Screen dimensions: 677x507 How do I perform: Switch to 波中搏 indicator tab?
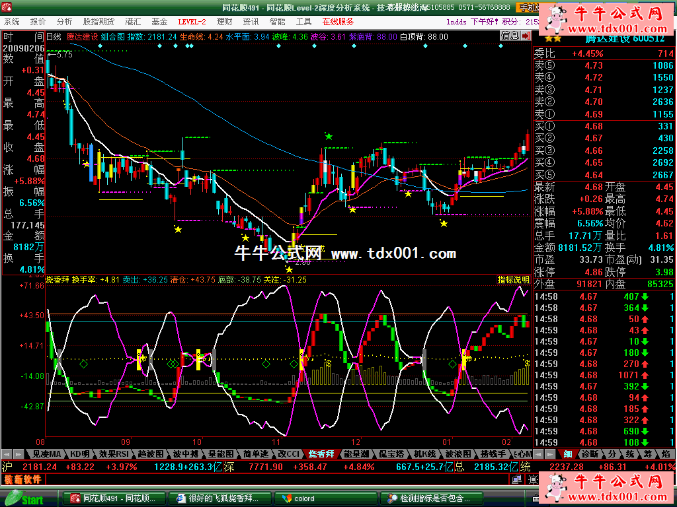pyautogui.click(x=186, y=454)
